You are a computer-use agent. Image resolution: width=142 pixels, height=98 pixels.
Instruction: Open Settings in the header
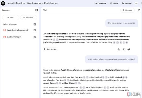point(127,4)
